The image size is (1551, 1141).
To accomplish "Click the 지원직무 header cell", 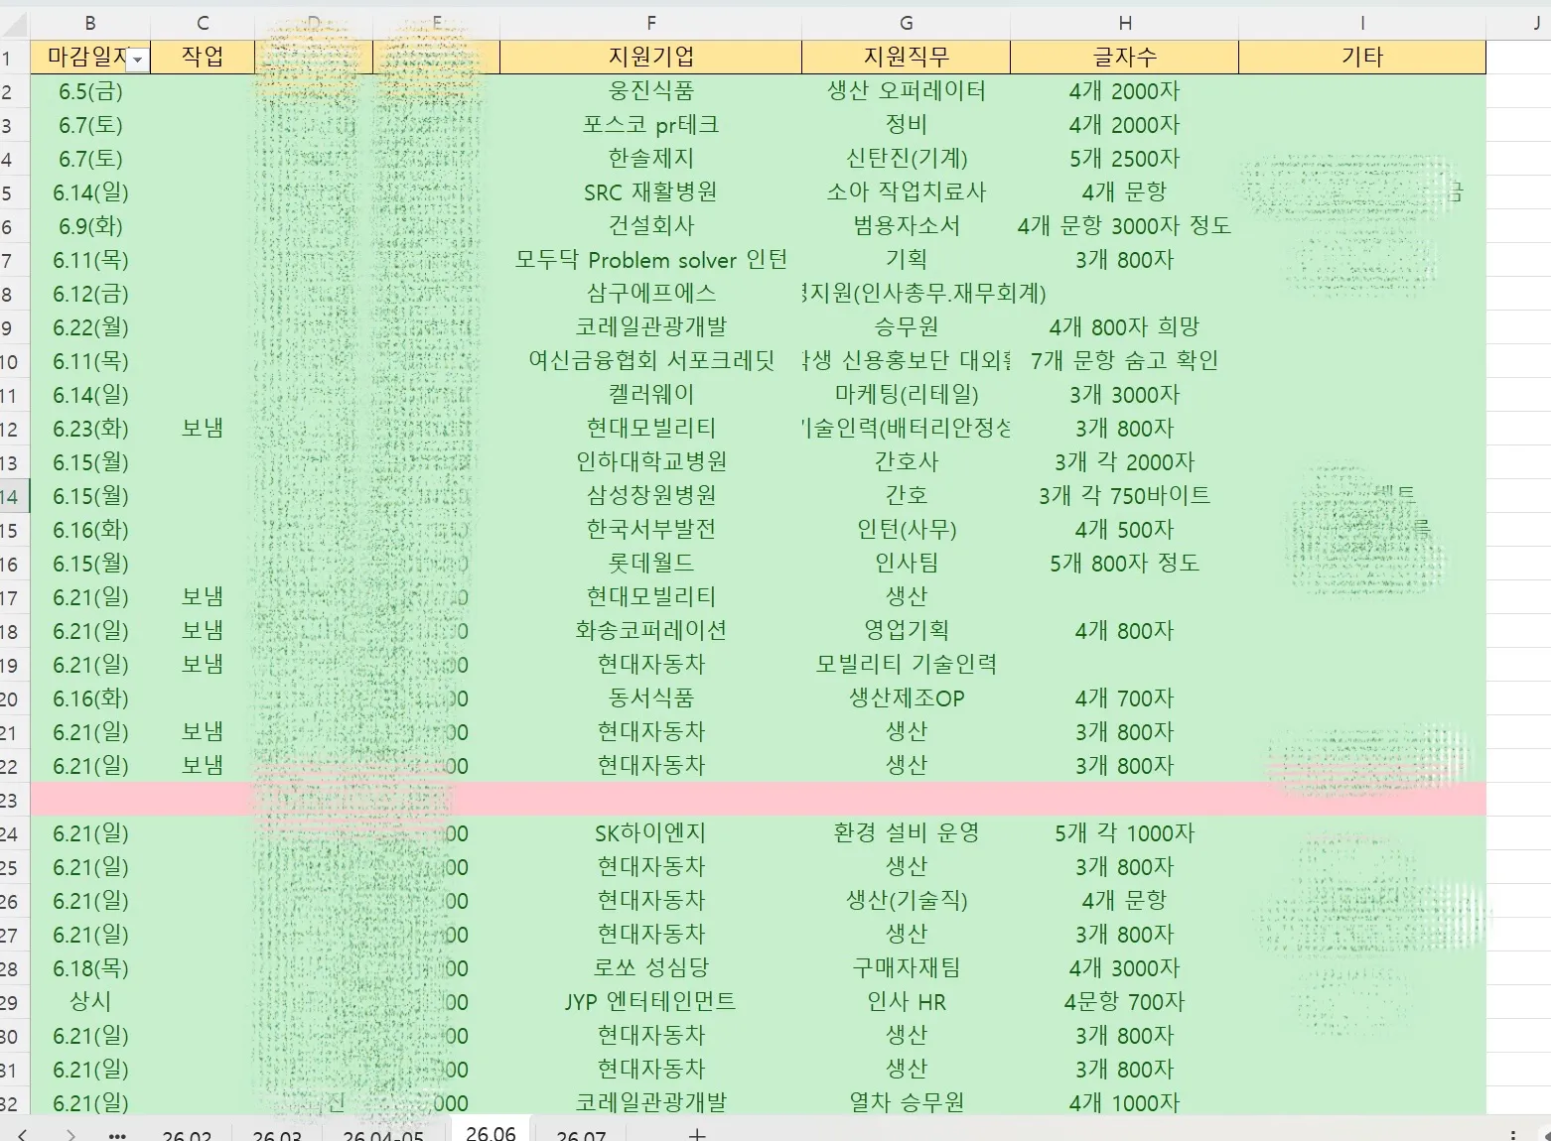I will [906, 57].
